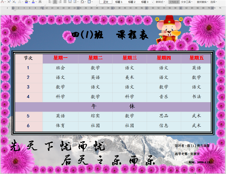This screenshot has width=226, height=174.
Task: Toggle justify alignment
Action: [66, 2]
